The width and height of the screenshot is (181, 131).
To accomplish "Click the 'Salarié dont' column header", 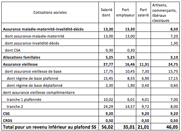I will pos(107,12).
